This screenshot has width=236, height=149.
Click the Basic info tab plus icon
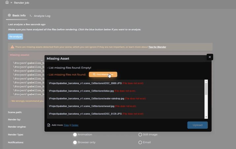pos(9,15)
